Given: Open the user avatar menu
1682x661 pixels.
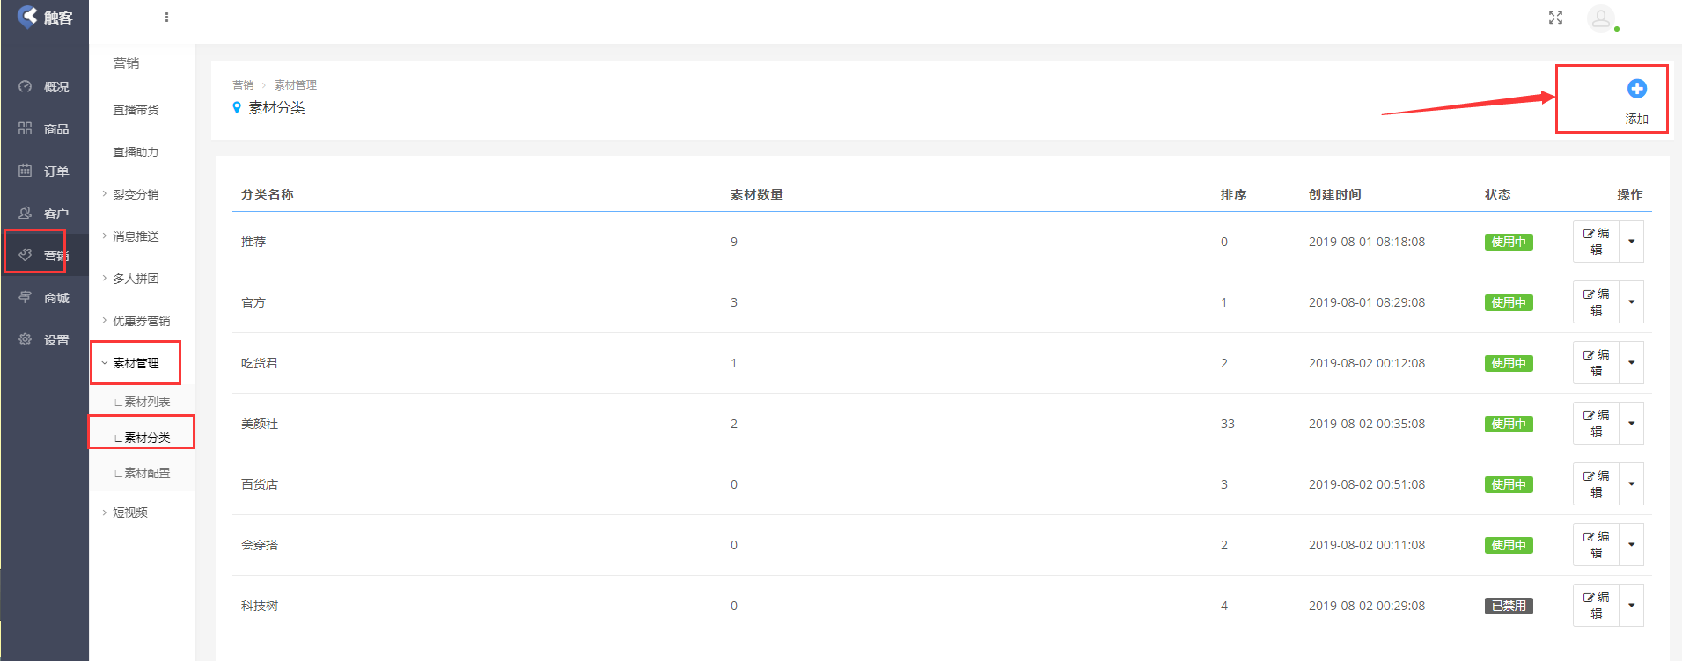Looking at the screenshot, I should click(1601, 18).
